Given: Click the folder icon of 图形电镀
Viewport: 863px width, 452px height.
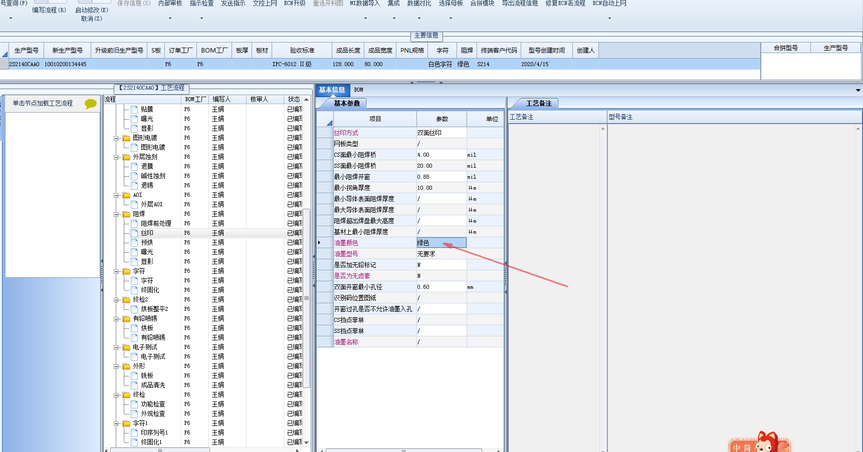Looking at the screenshot, I should point(126,138).
